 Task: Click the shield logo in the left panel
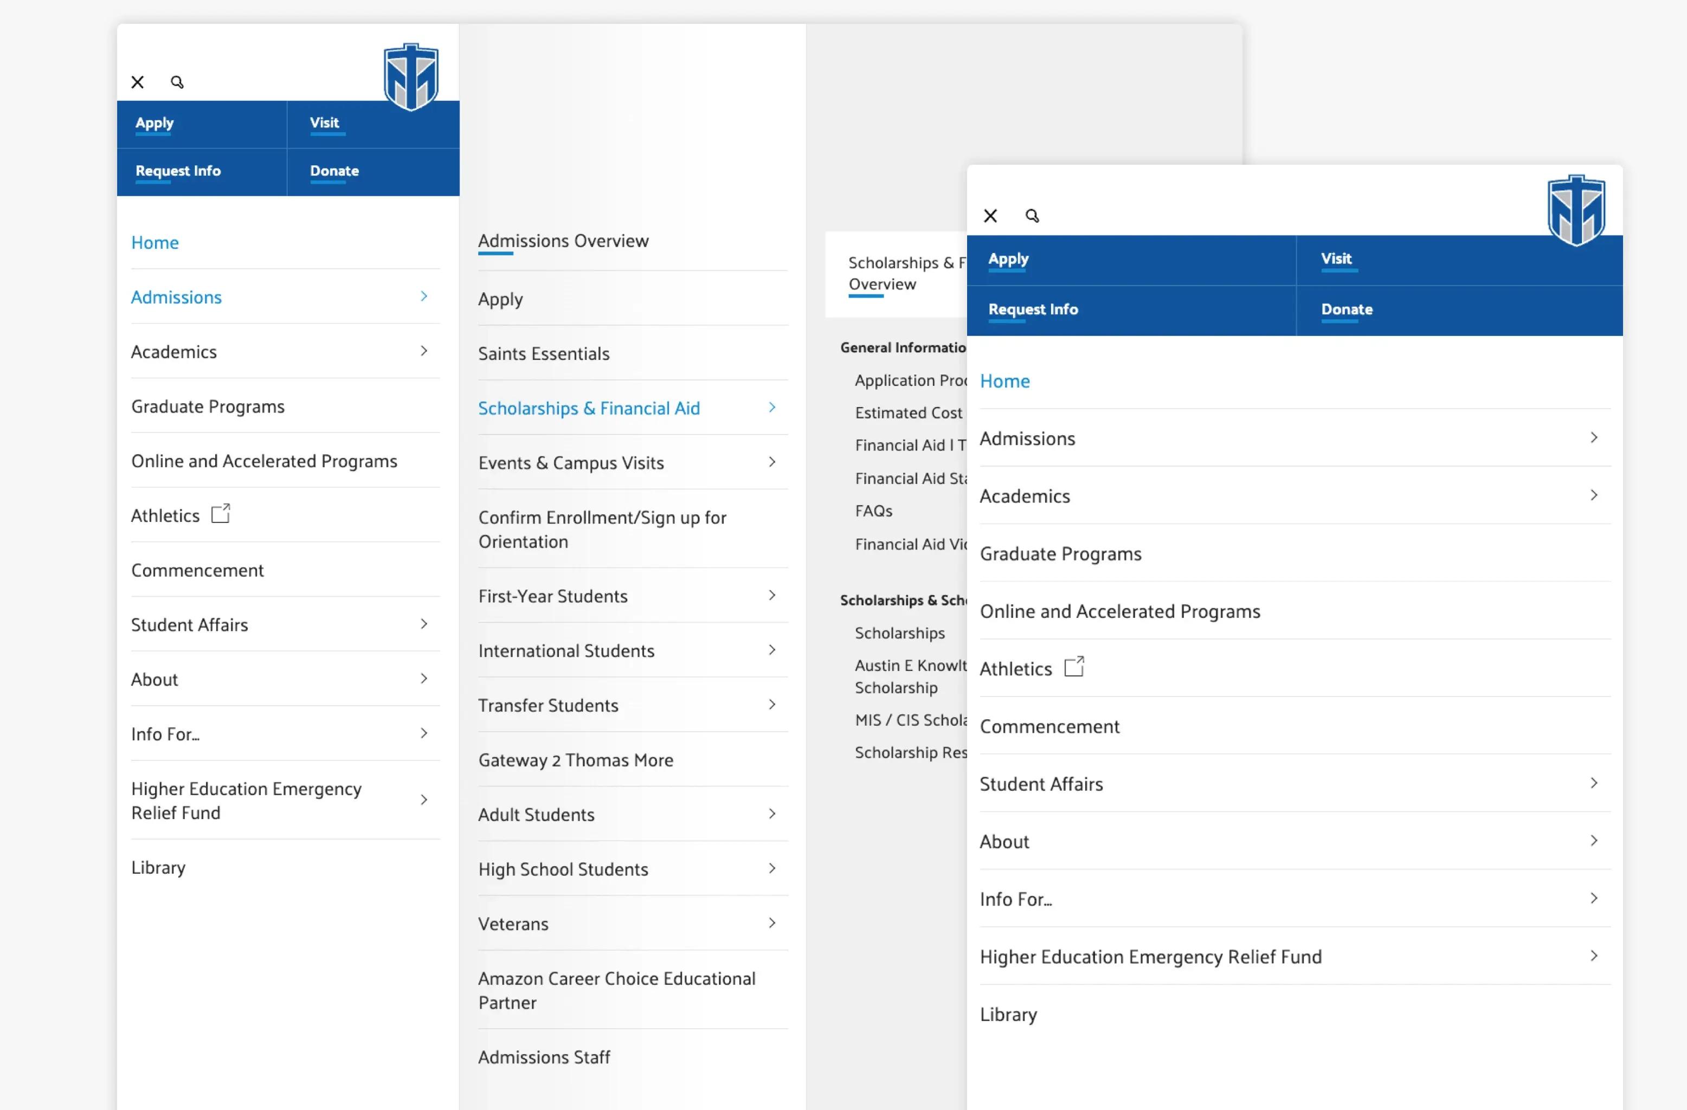(411, 76)
